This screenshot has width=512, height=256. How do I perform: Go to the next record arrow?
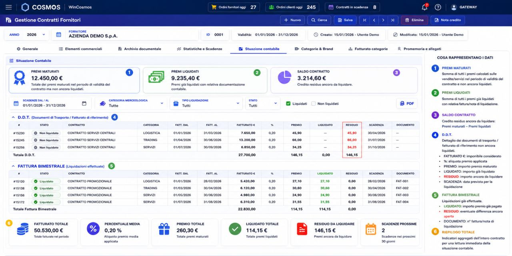pyautogui.click(x=383, y=20)
